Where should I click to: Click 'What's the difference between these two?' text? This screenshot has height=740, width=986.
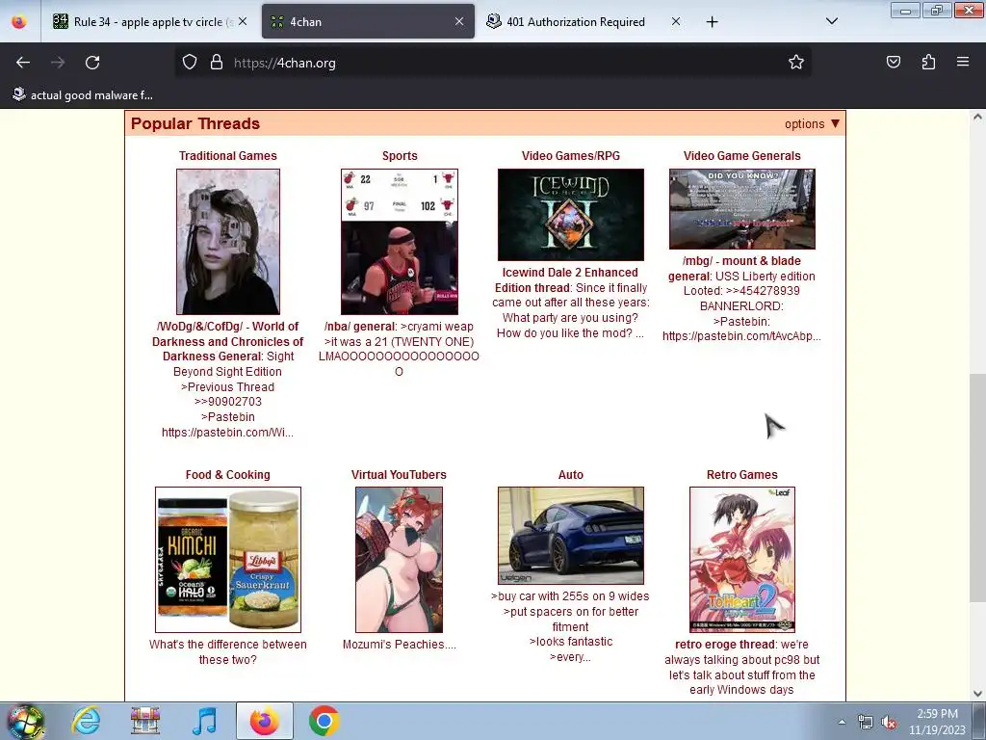227,652
